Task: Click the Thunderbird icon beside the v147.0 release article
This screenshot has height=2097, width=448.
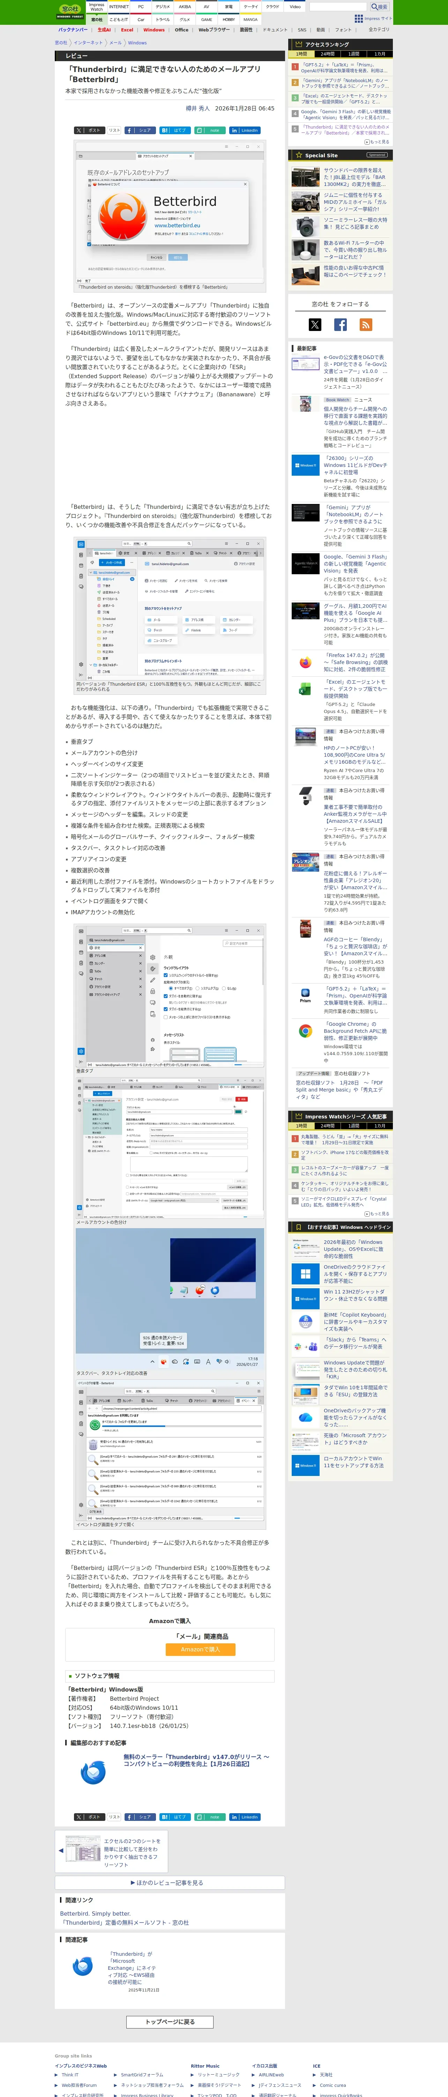Action: (94, 1772)
